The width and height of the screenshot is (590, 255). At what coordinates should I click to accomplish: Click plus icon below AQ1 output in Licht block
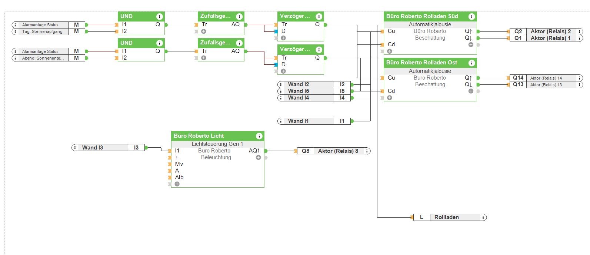click(258, 158)
